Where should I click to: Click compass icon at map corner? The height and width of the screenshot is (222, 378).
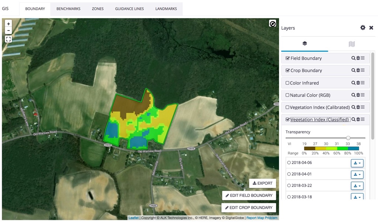tap(272, 24)
